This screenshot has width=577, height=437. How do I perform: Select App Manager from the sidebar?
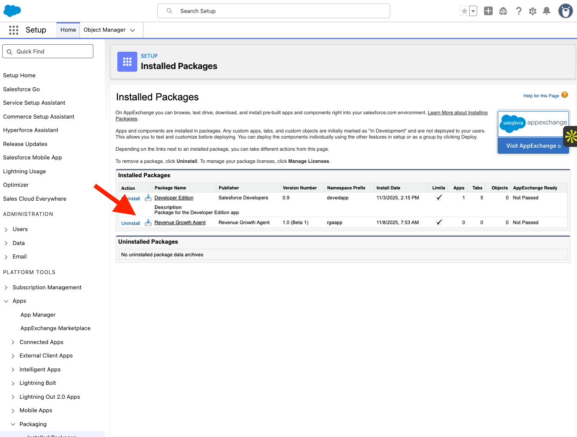point(38,315)
